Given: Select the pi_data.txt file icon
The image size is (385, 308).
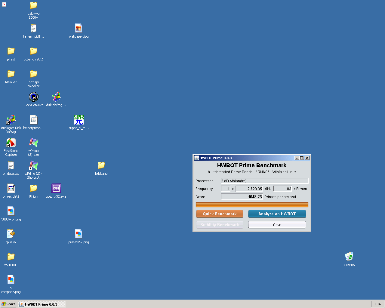Looking at the screenshot, I should tap(11, 165).
